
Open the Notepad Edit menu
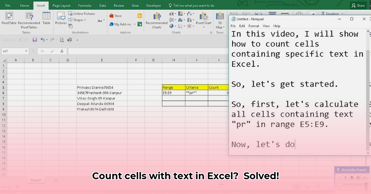tap(242, 26)
